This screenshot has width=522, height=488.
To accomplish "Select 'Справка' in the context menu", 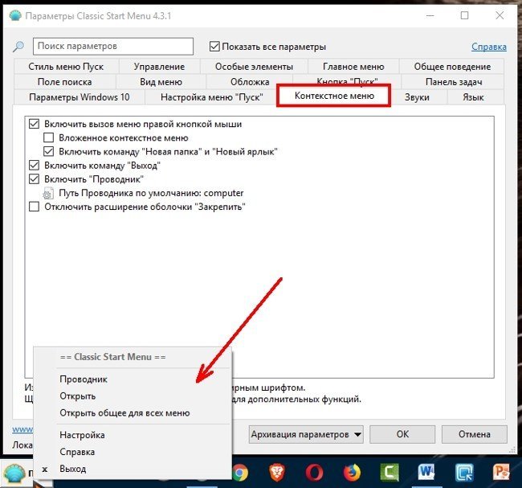I will pos(133,452).
